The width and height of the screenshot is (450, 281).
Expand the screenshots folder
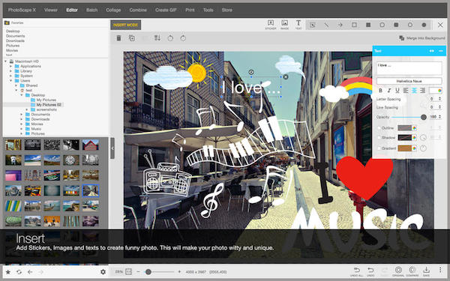(x=27, y=109)
